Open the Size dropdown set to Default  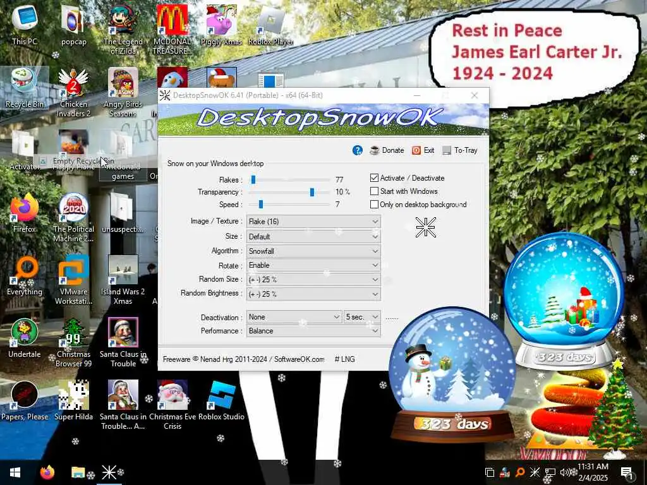tap(313, 236)
